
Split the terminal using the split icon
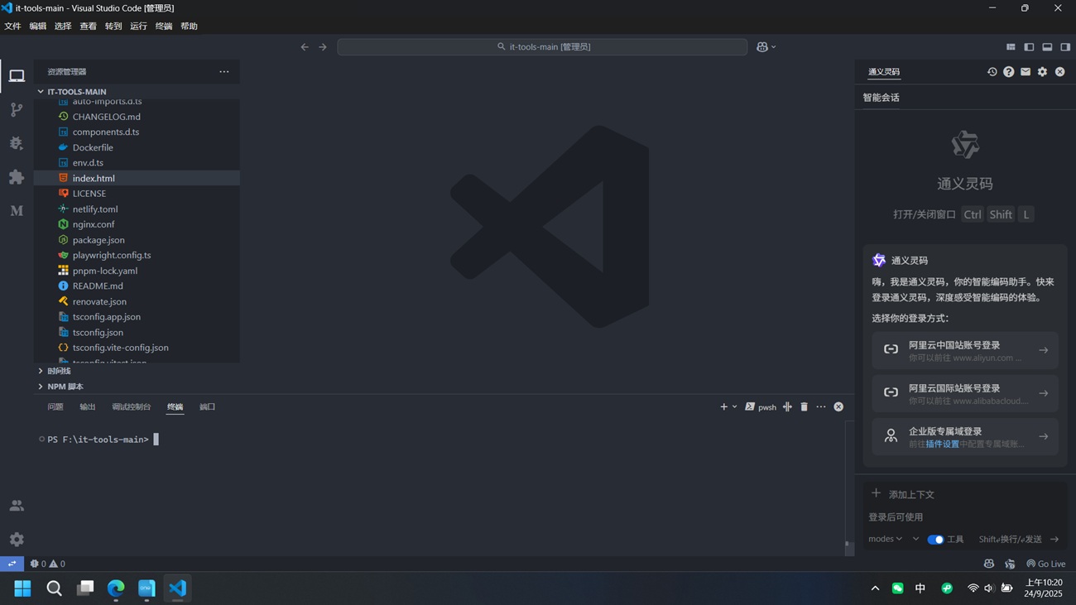tap(787, 407)
